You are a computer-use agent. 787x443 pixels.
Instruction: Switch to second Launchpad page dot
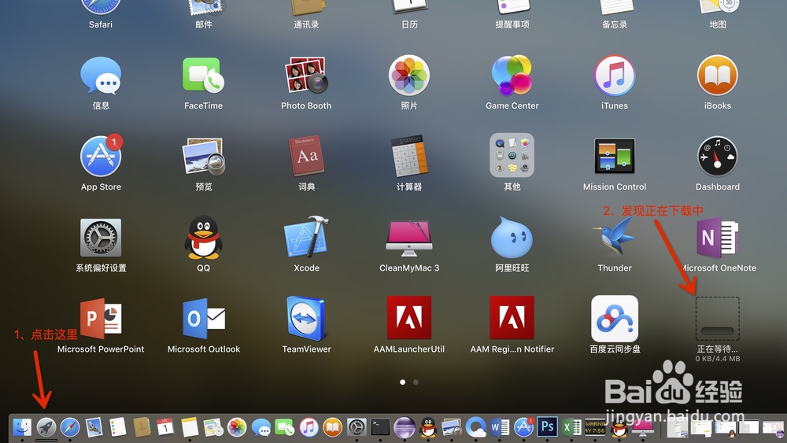coord(416,382)
